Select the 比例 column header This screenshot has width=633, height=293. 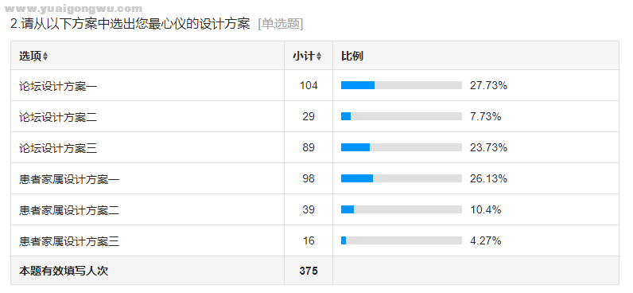pyautogui.click(x=352, y=57)
